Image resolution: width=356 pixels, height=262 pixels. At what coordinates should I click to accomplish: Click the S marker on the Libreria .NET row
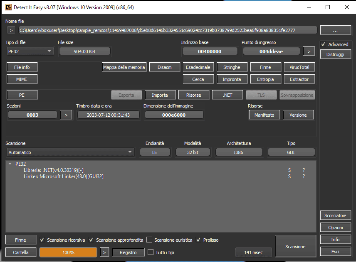(x=289, y=170)
